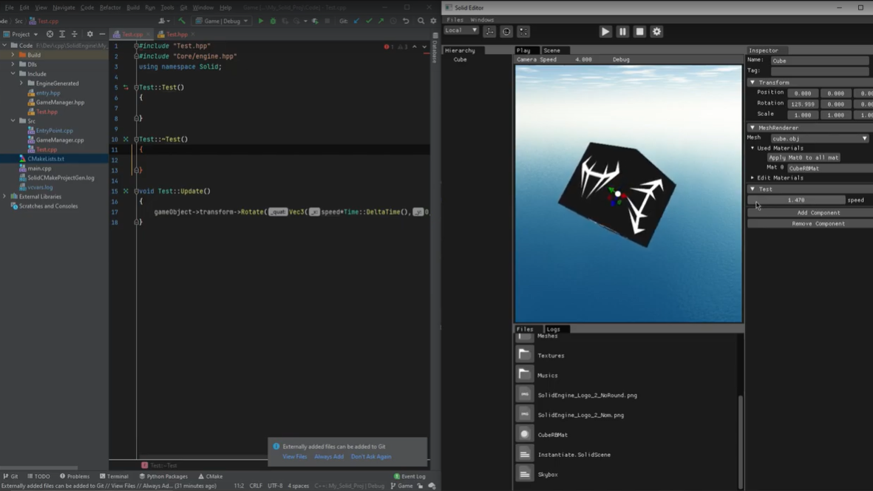873x491 pixels.
Task: Click the Add Component button
Action: tap(818, 213)
